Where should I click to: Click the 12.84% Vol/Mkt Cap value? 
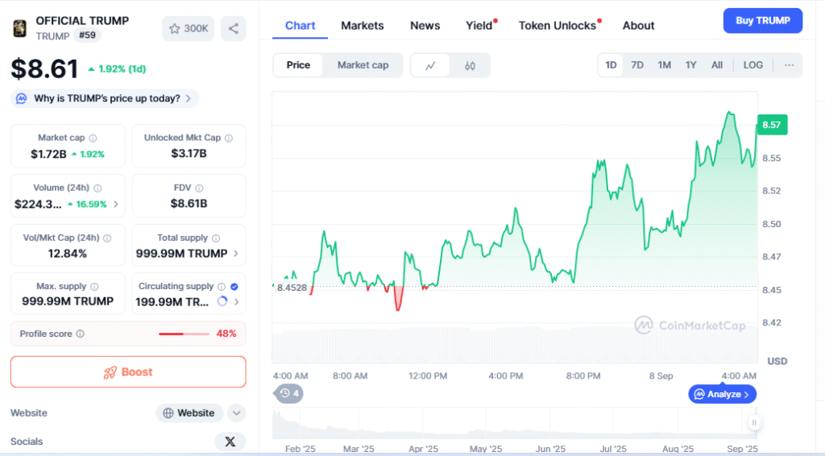(x=68, y=254)
